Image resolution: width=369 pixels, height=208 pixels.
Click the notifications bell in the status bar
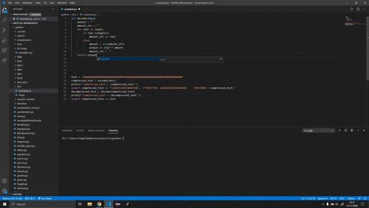365,199
